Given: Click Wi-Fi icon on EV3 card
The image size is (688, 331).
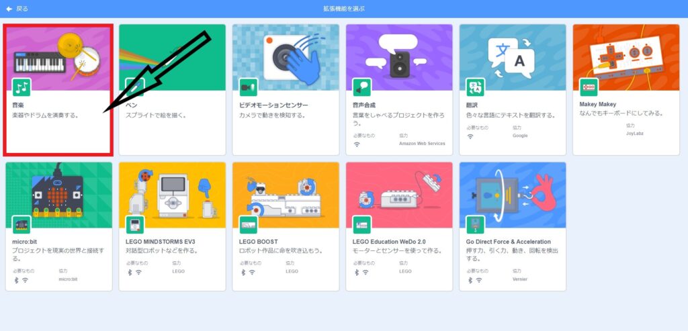Looking at the screenshot, I should click(138, 272).
